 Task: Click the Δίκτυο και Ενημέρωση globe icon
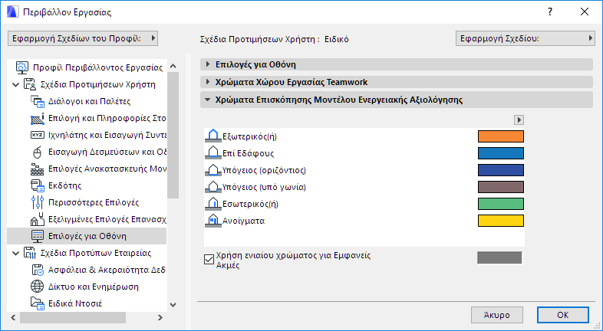pos(38,287)
